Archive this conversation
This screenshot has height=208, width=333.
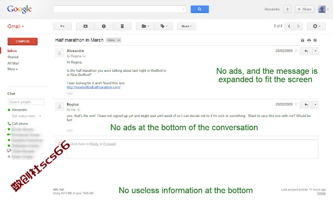pos(85,27)
